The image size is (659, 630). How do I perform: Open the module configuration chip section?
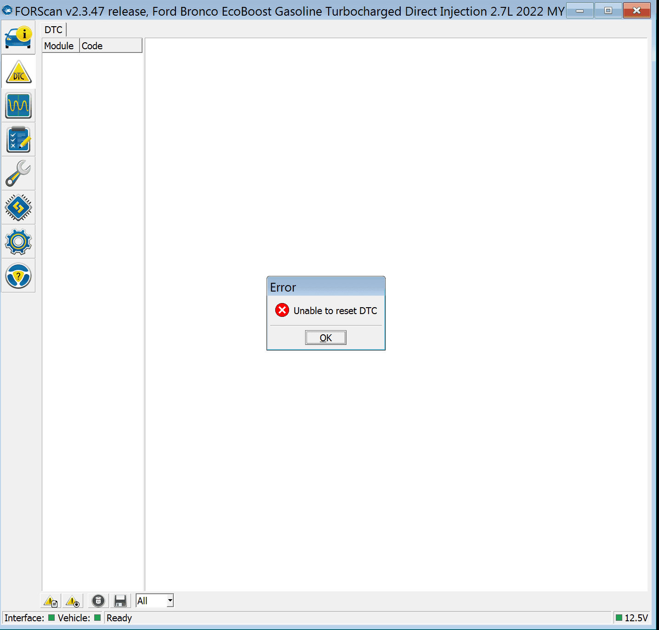point(18,208)
